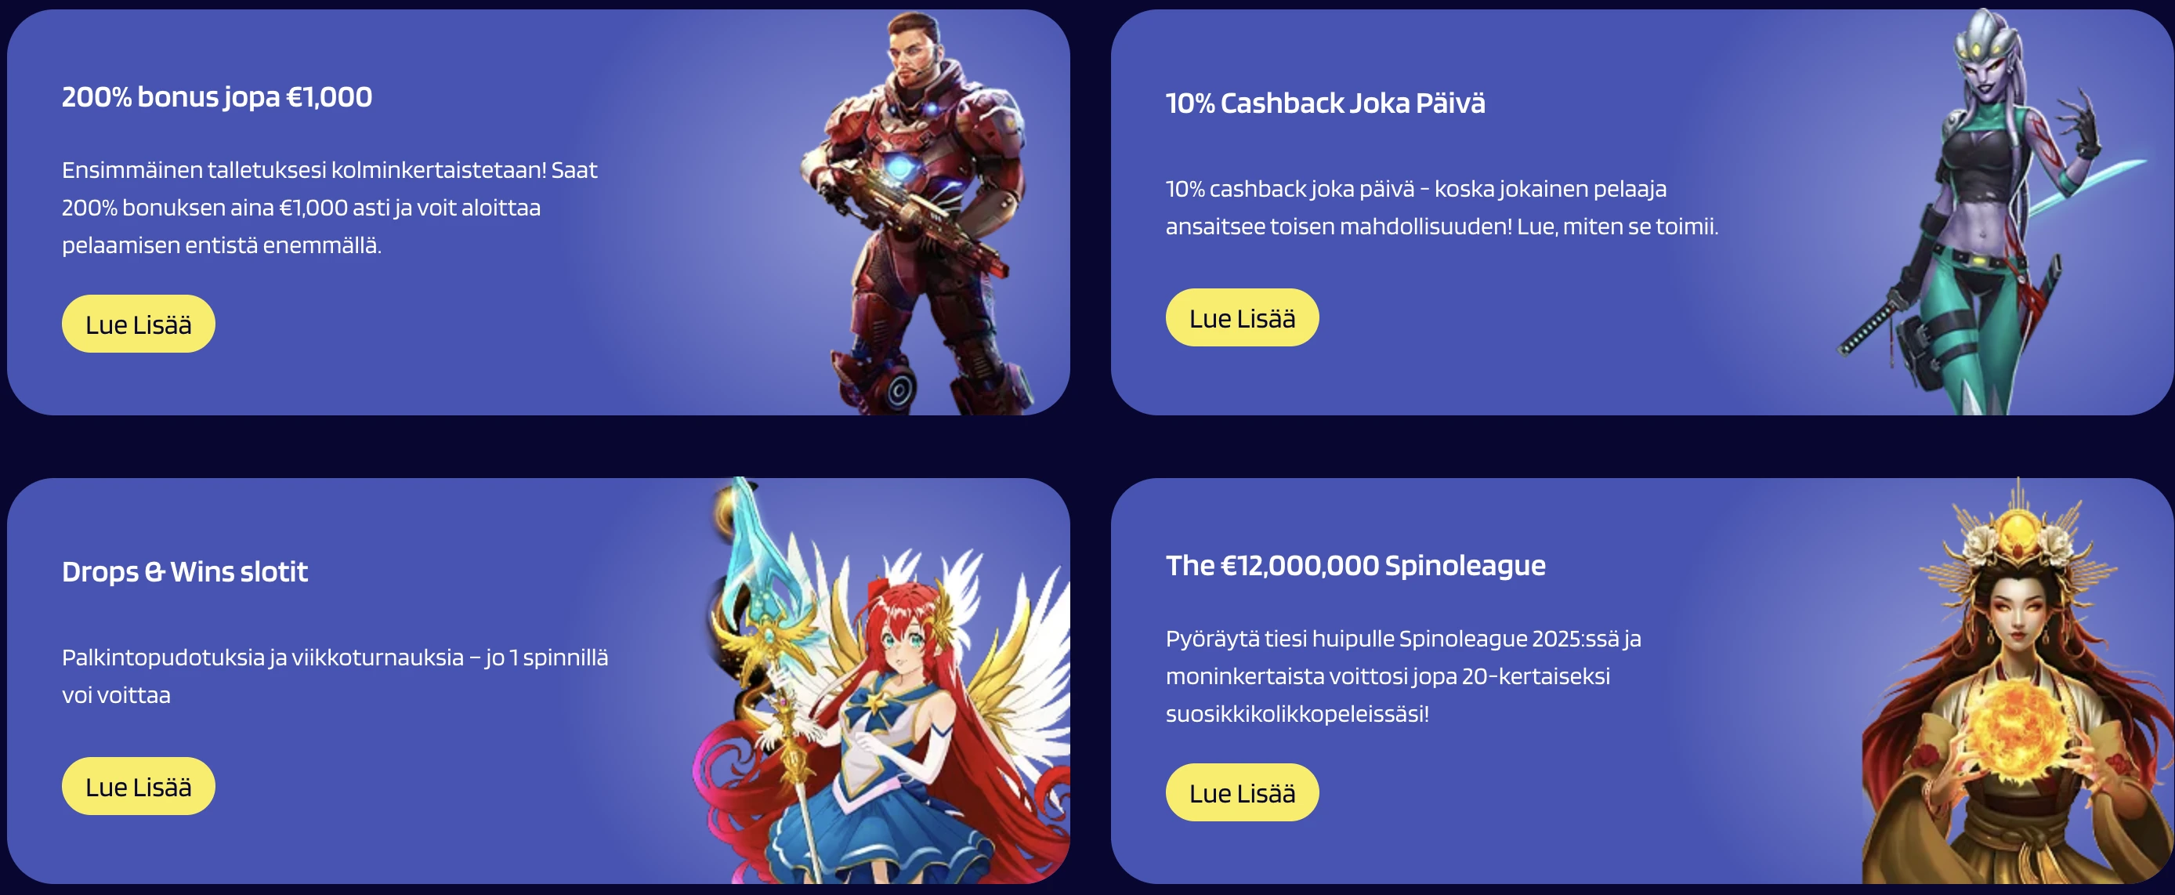
Task: Click the first-deposit bonus description text
Action: coord(329,208)
